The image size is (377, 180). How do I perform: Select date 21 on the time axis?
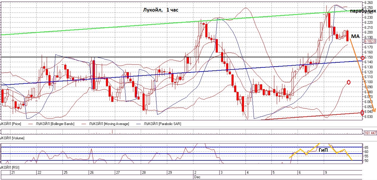pos(12,172)
